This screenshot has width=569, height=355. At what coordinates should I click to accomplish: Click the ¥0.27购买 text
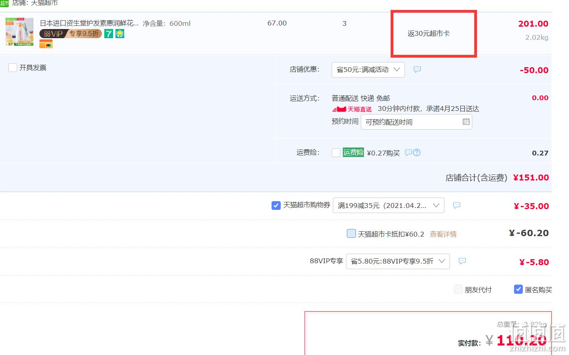383,153
